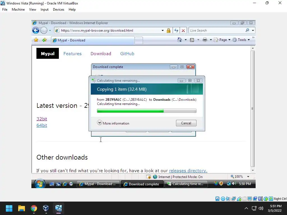287x215 pixels.
Task: Open the Page menu dropdown
Action: (222, 40)
